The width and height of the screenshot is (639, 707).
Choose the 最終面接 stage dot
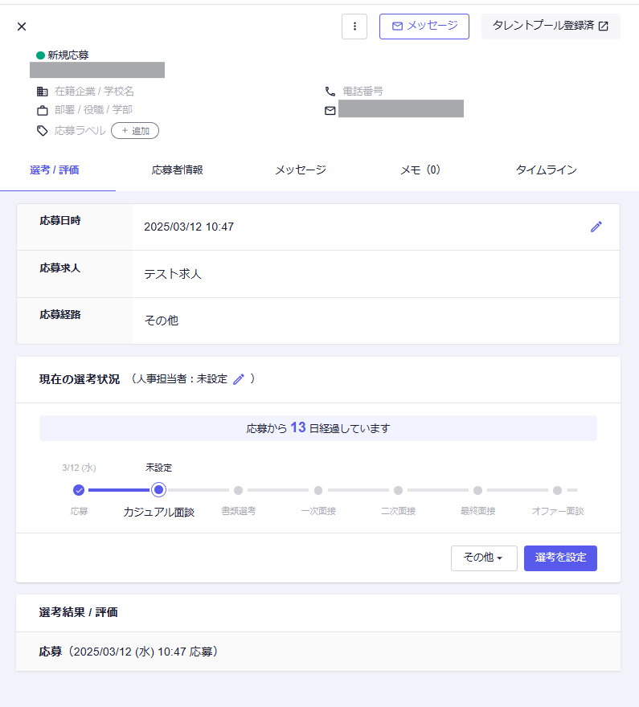(x=477, y=490)
